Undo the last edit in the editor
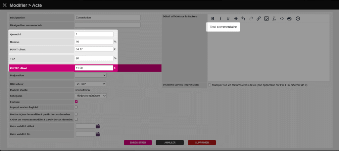339x151 pixels. [243, 18]
